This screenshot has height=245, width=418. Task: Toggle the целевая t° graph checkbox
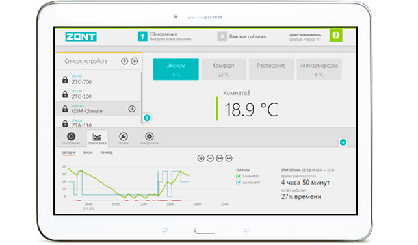[x=239, y=183]
